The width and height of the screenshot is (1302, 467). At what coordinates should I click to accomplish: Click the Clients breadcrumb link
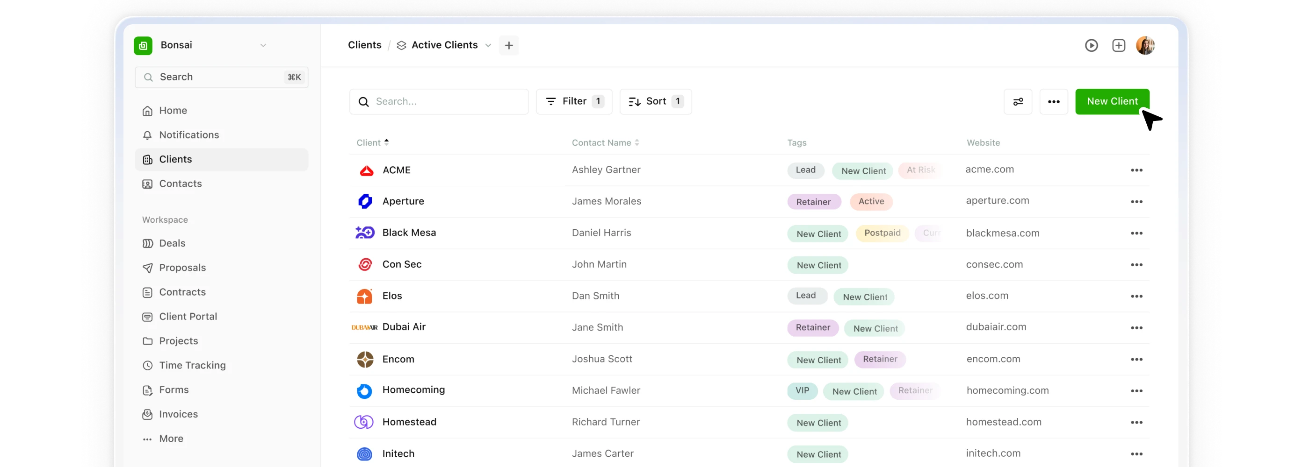coord(364,45)
